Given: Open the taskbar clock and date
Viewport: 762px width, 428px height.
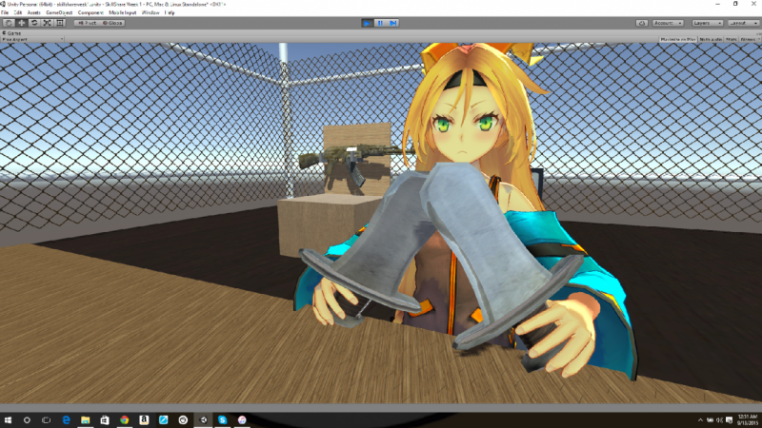Looking at the screenshot, I should point(748,420).
